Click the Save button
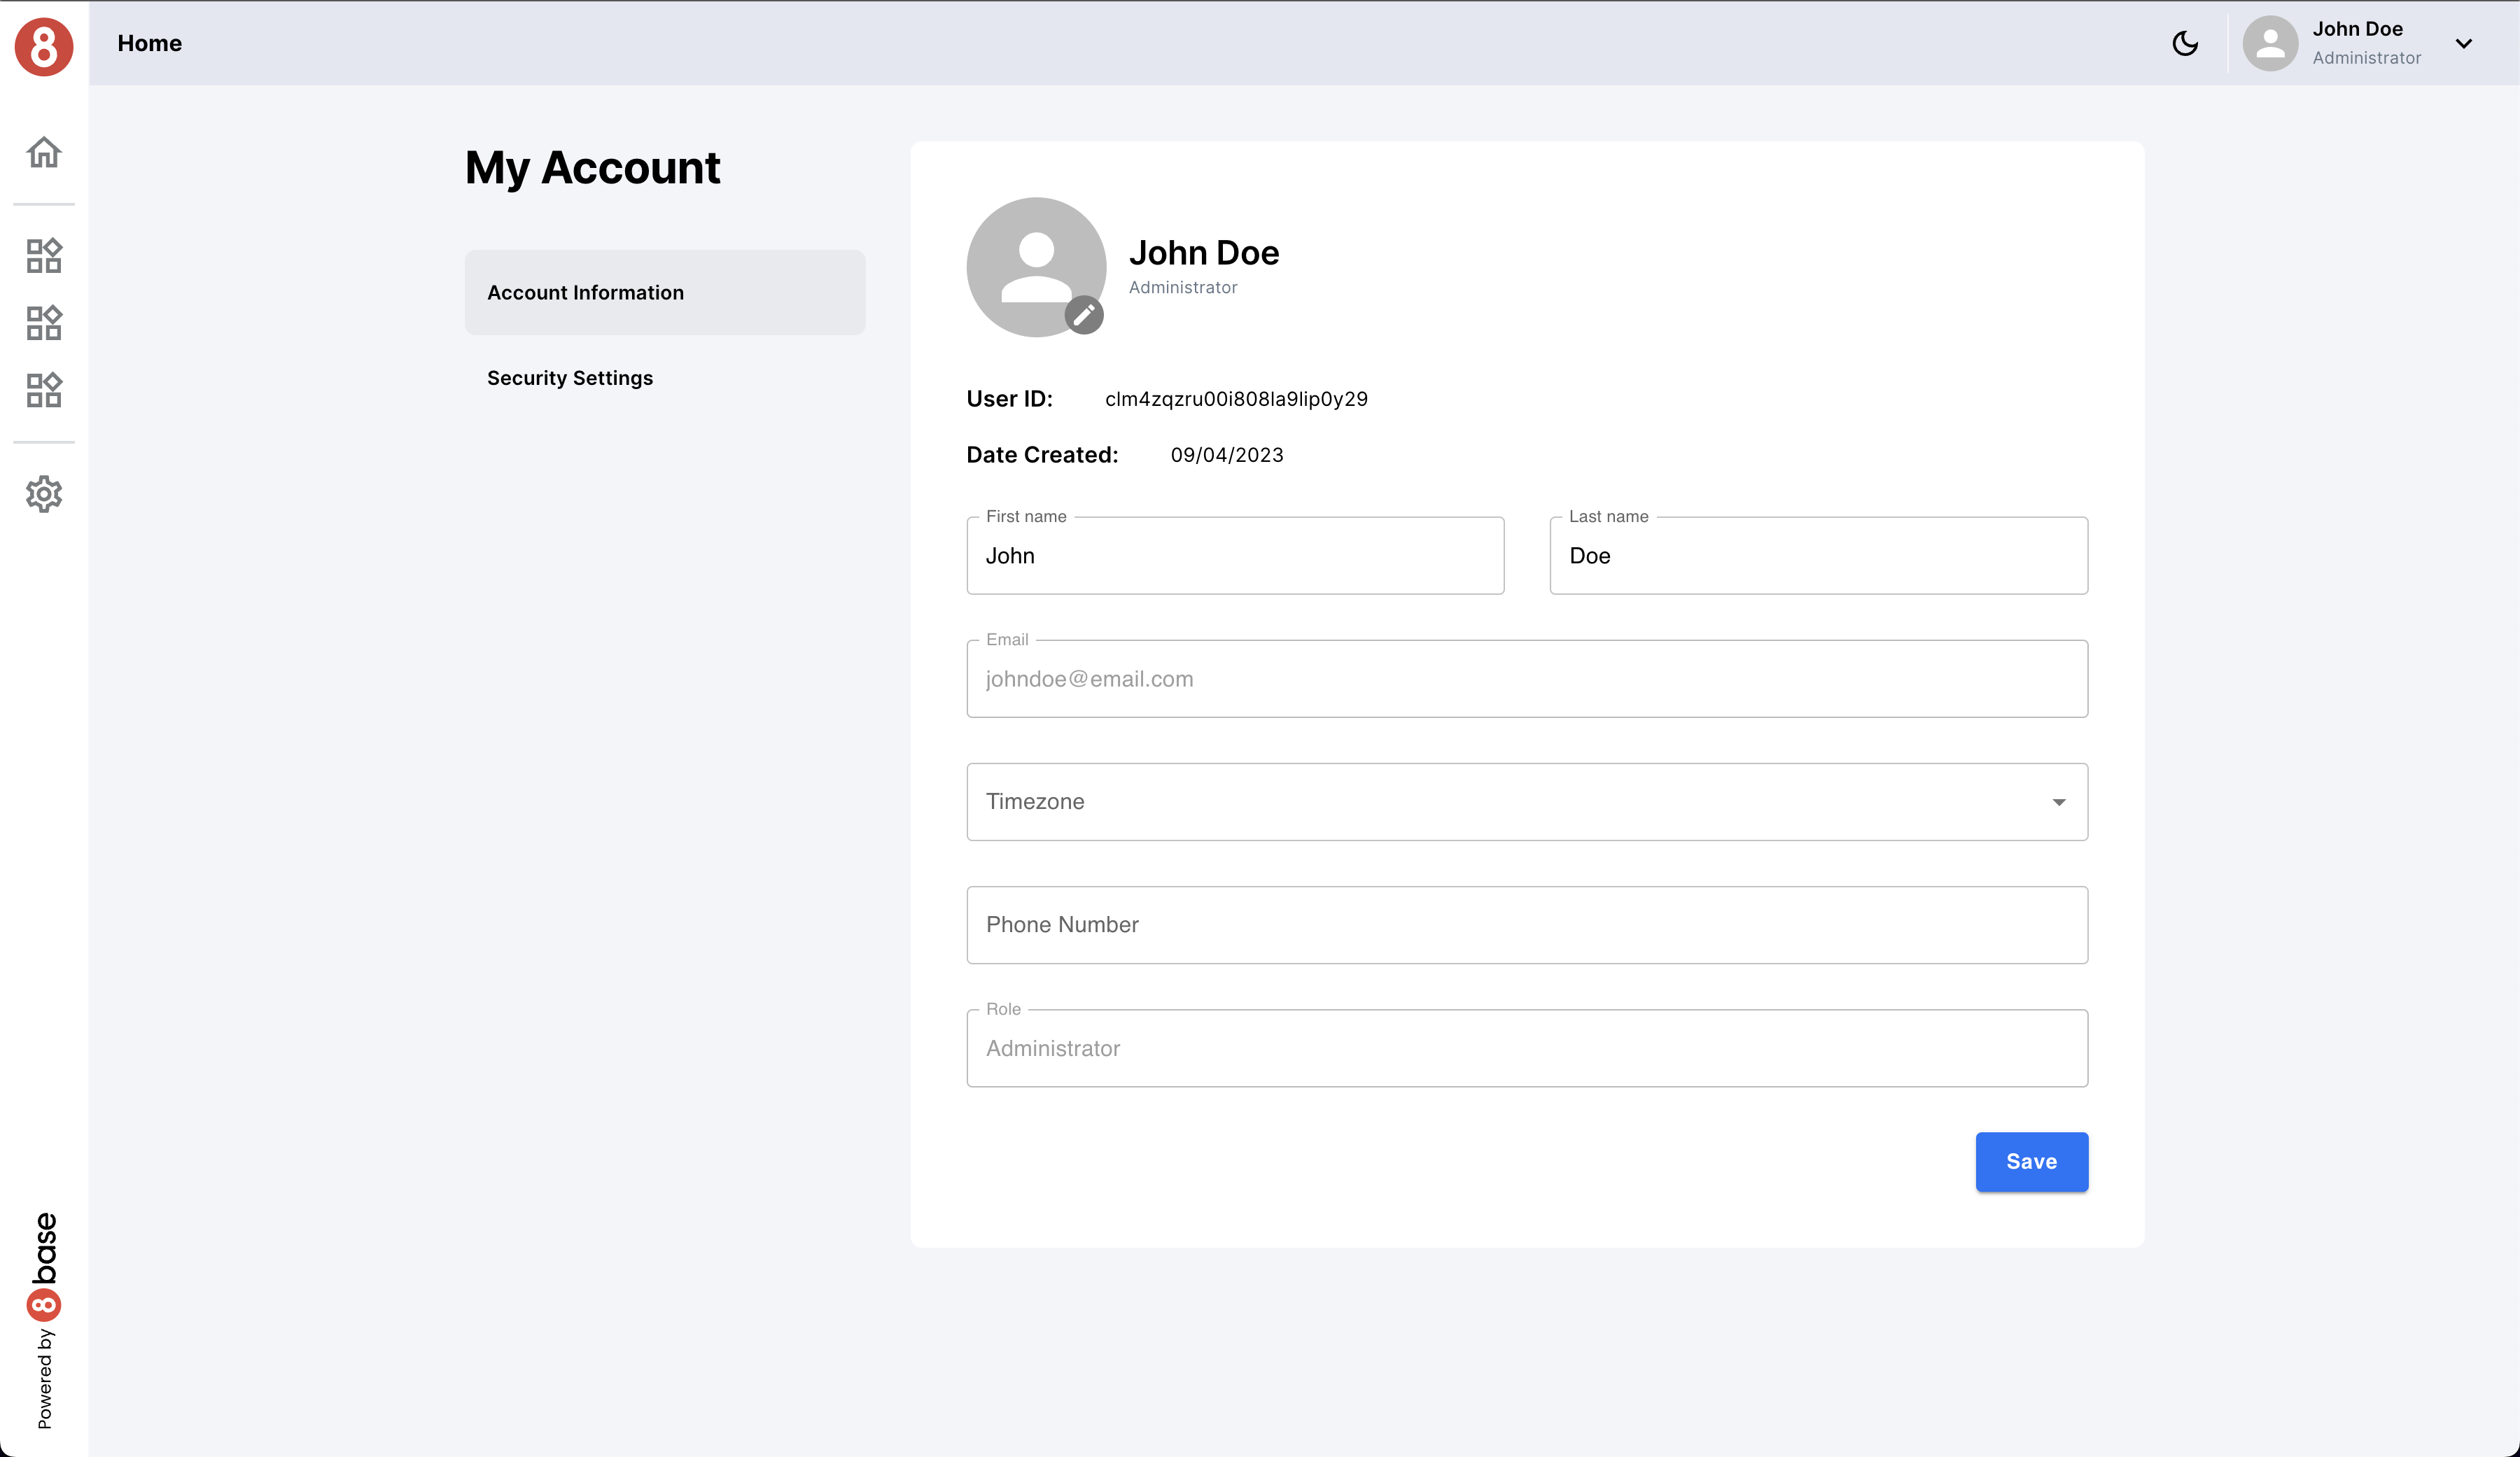 (2031, 1162)
